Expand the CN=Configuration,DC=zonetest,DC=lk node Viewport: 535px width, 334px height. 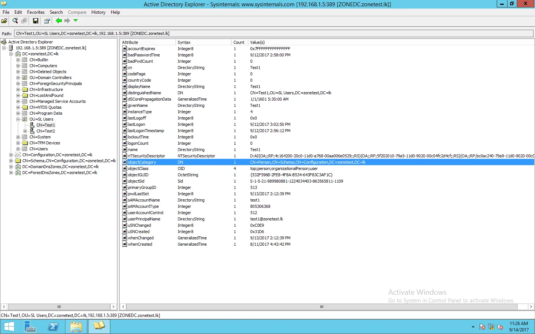(x=11, y=155)
